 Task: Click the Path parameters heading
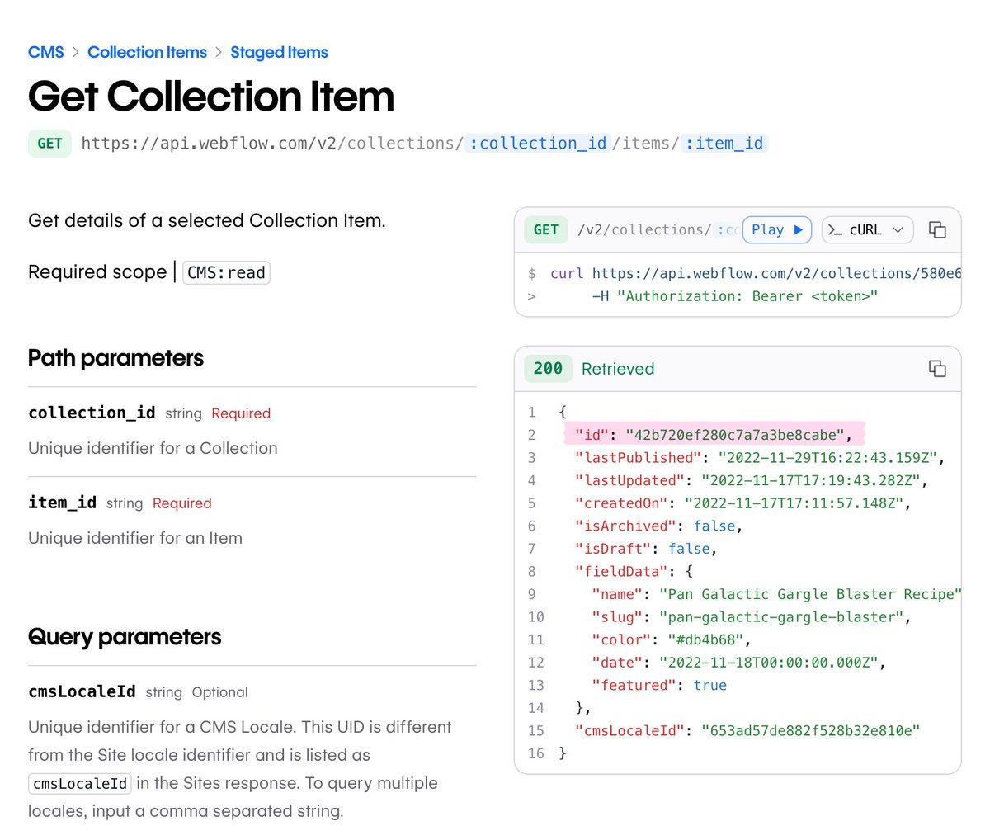pos(115,357)
